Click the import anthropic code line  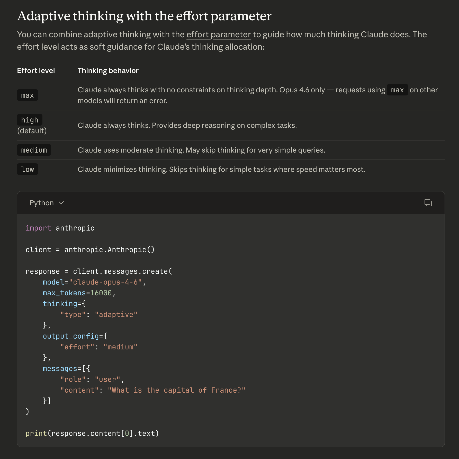click(x=60, y=228)
